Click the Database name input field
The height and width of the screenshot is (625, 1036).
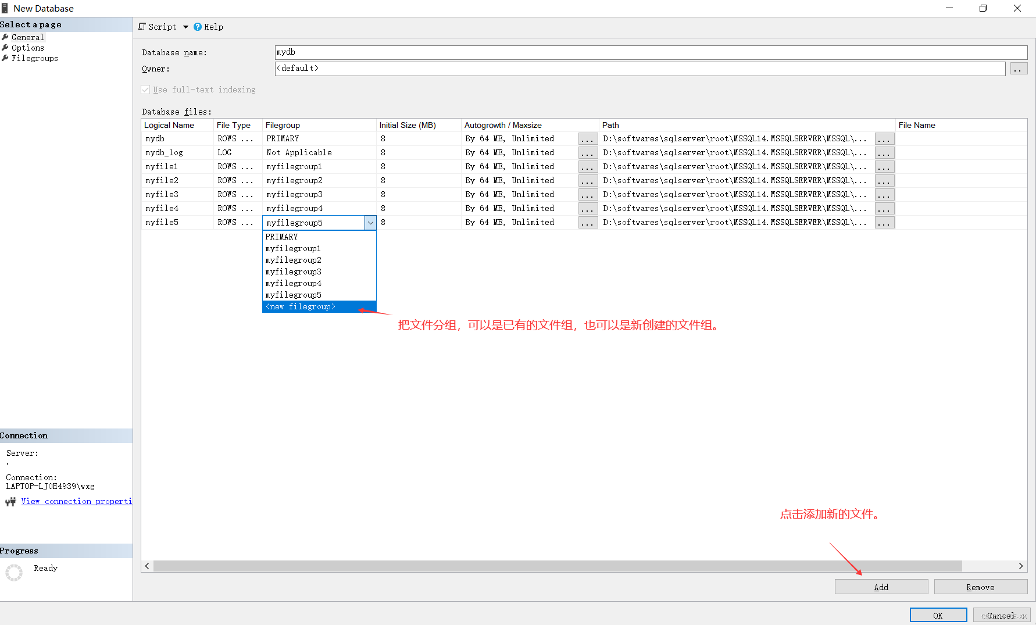(x=651, y=52)
